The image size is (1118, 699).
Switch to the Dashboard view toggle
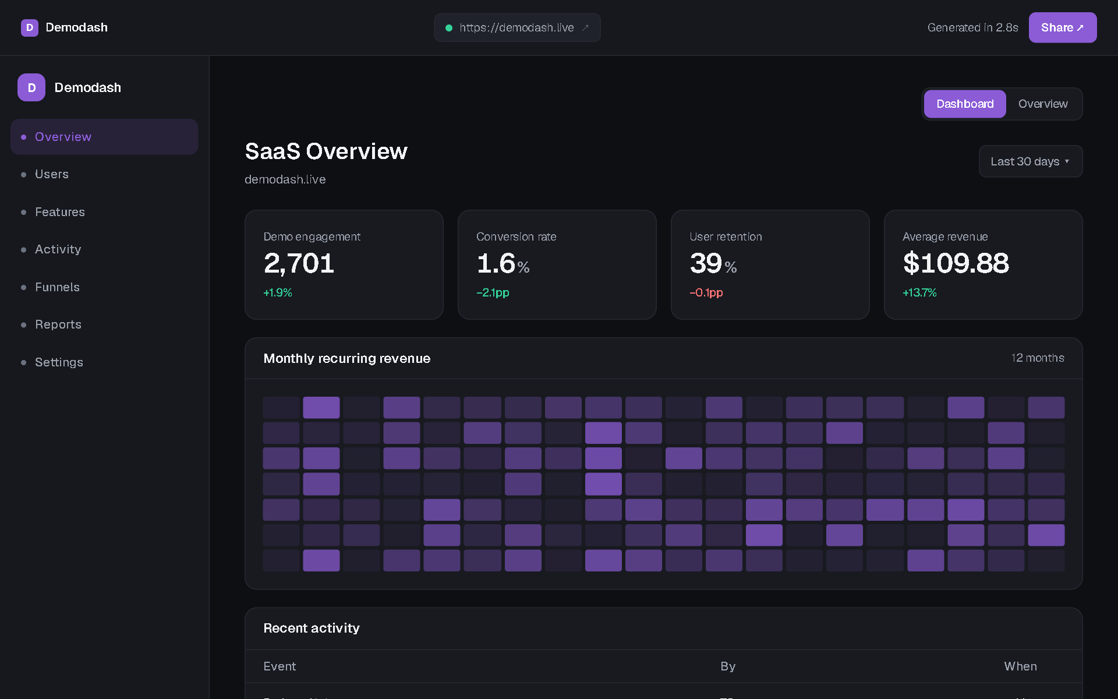coord(965,104)
